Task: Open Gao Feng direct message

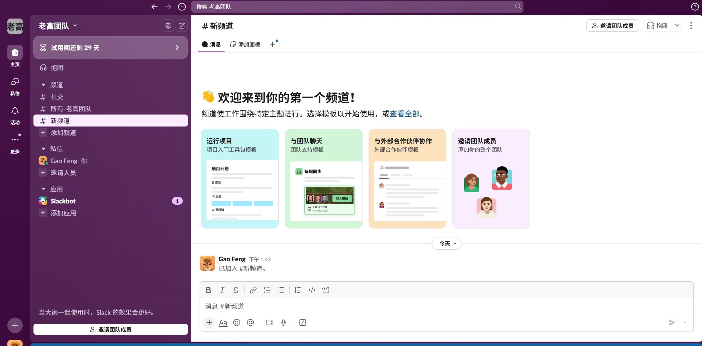Action: coord(111,161)
